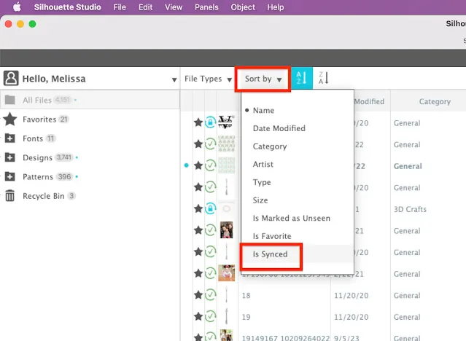Open the View menu
Screen dimensions: 466x341
click(174, 7)
